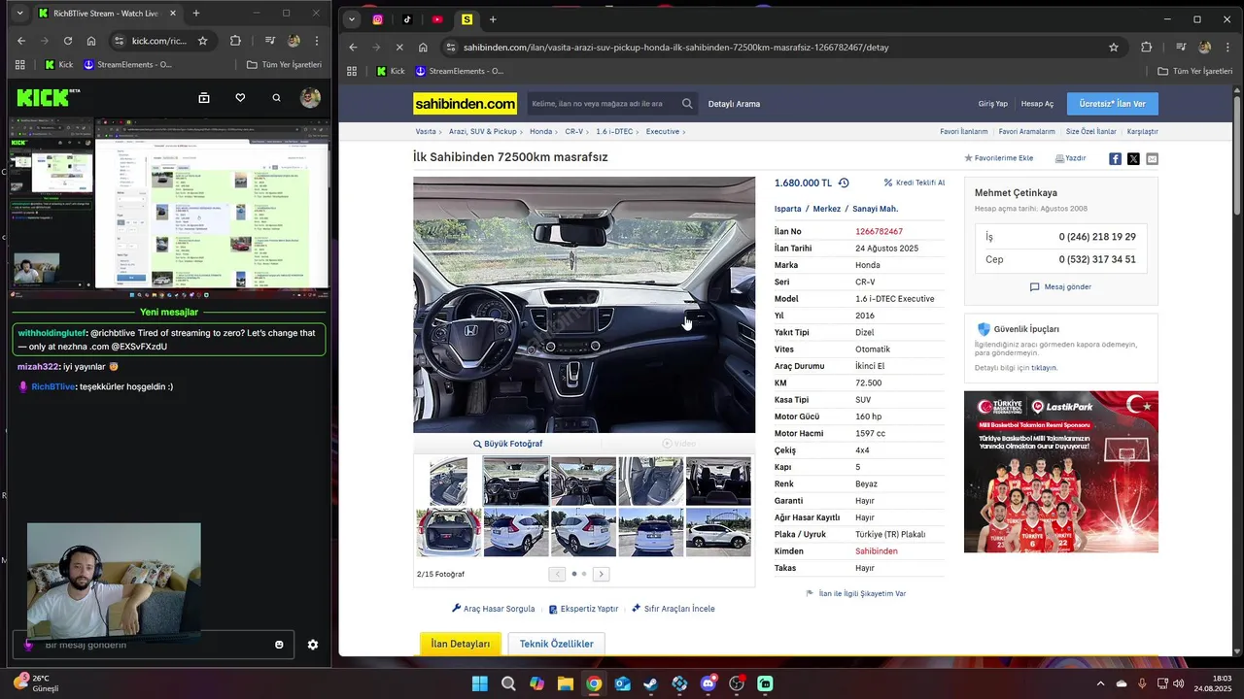Open Araç Hasar Sorgula
This screenshot has height=699, width=1244.
click(494, 609)
